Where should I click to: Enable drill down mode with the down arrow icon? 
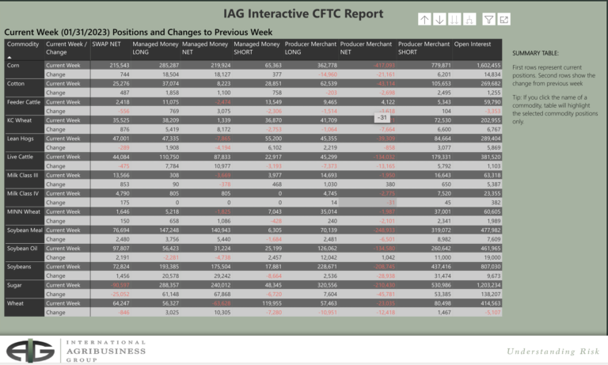(439, 19)
